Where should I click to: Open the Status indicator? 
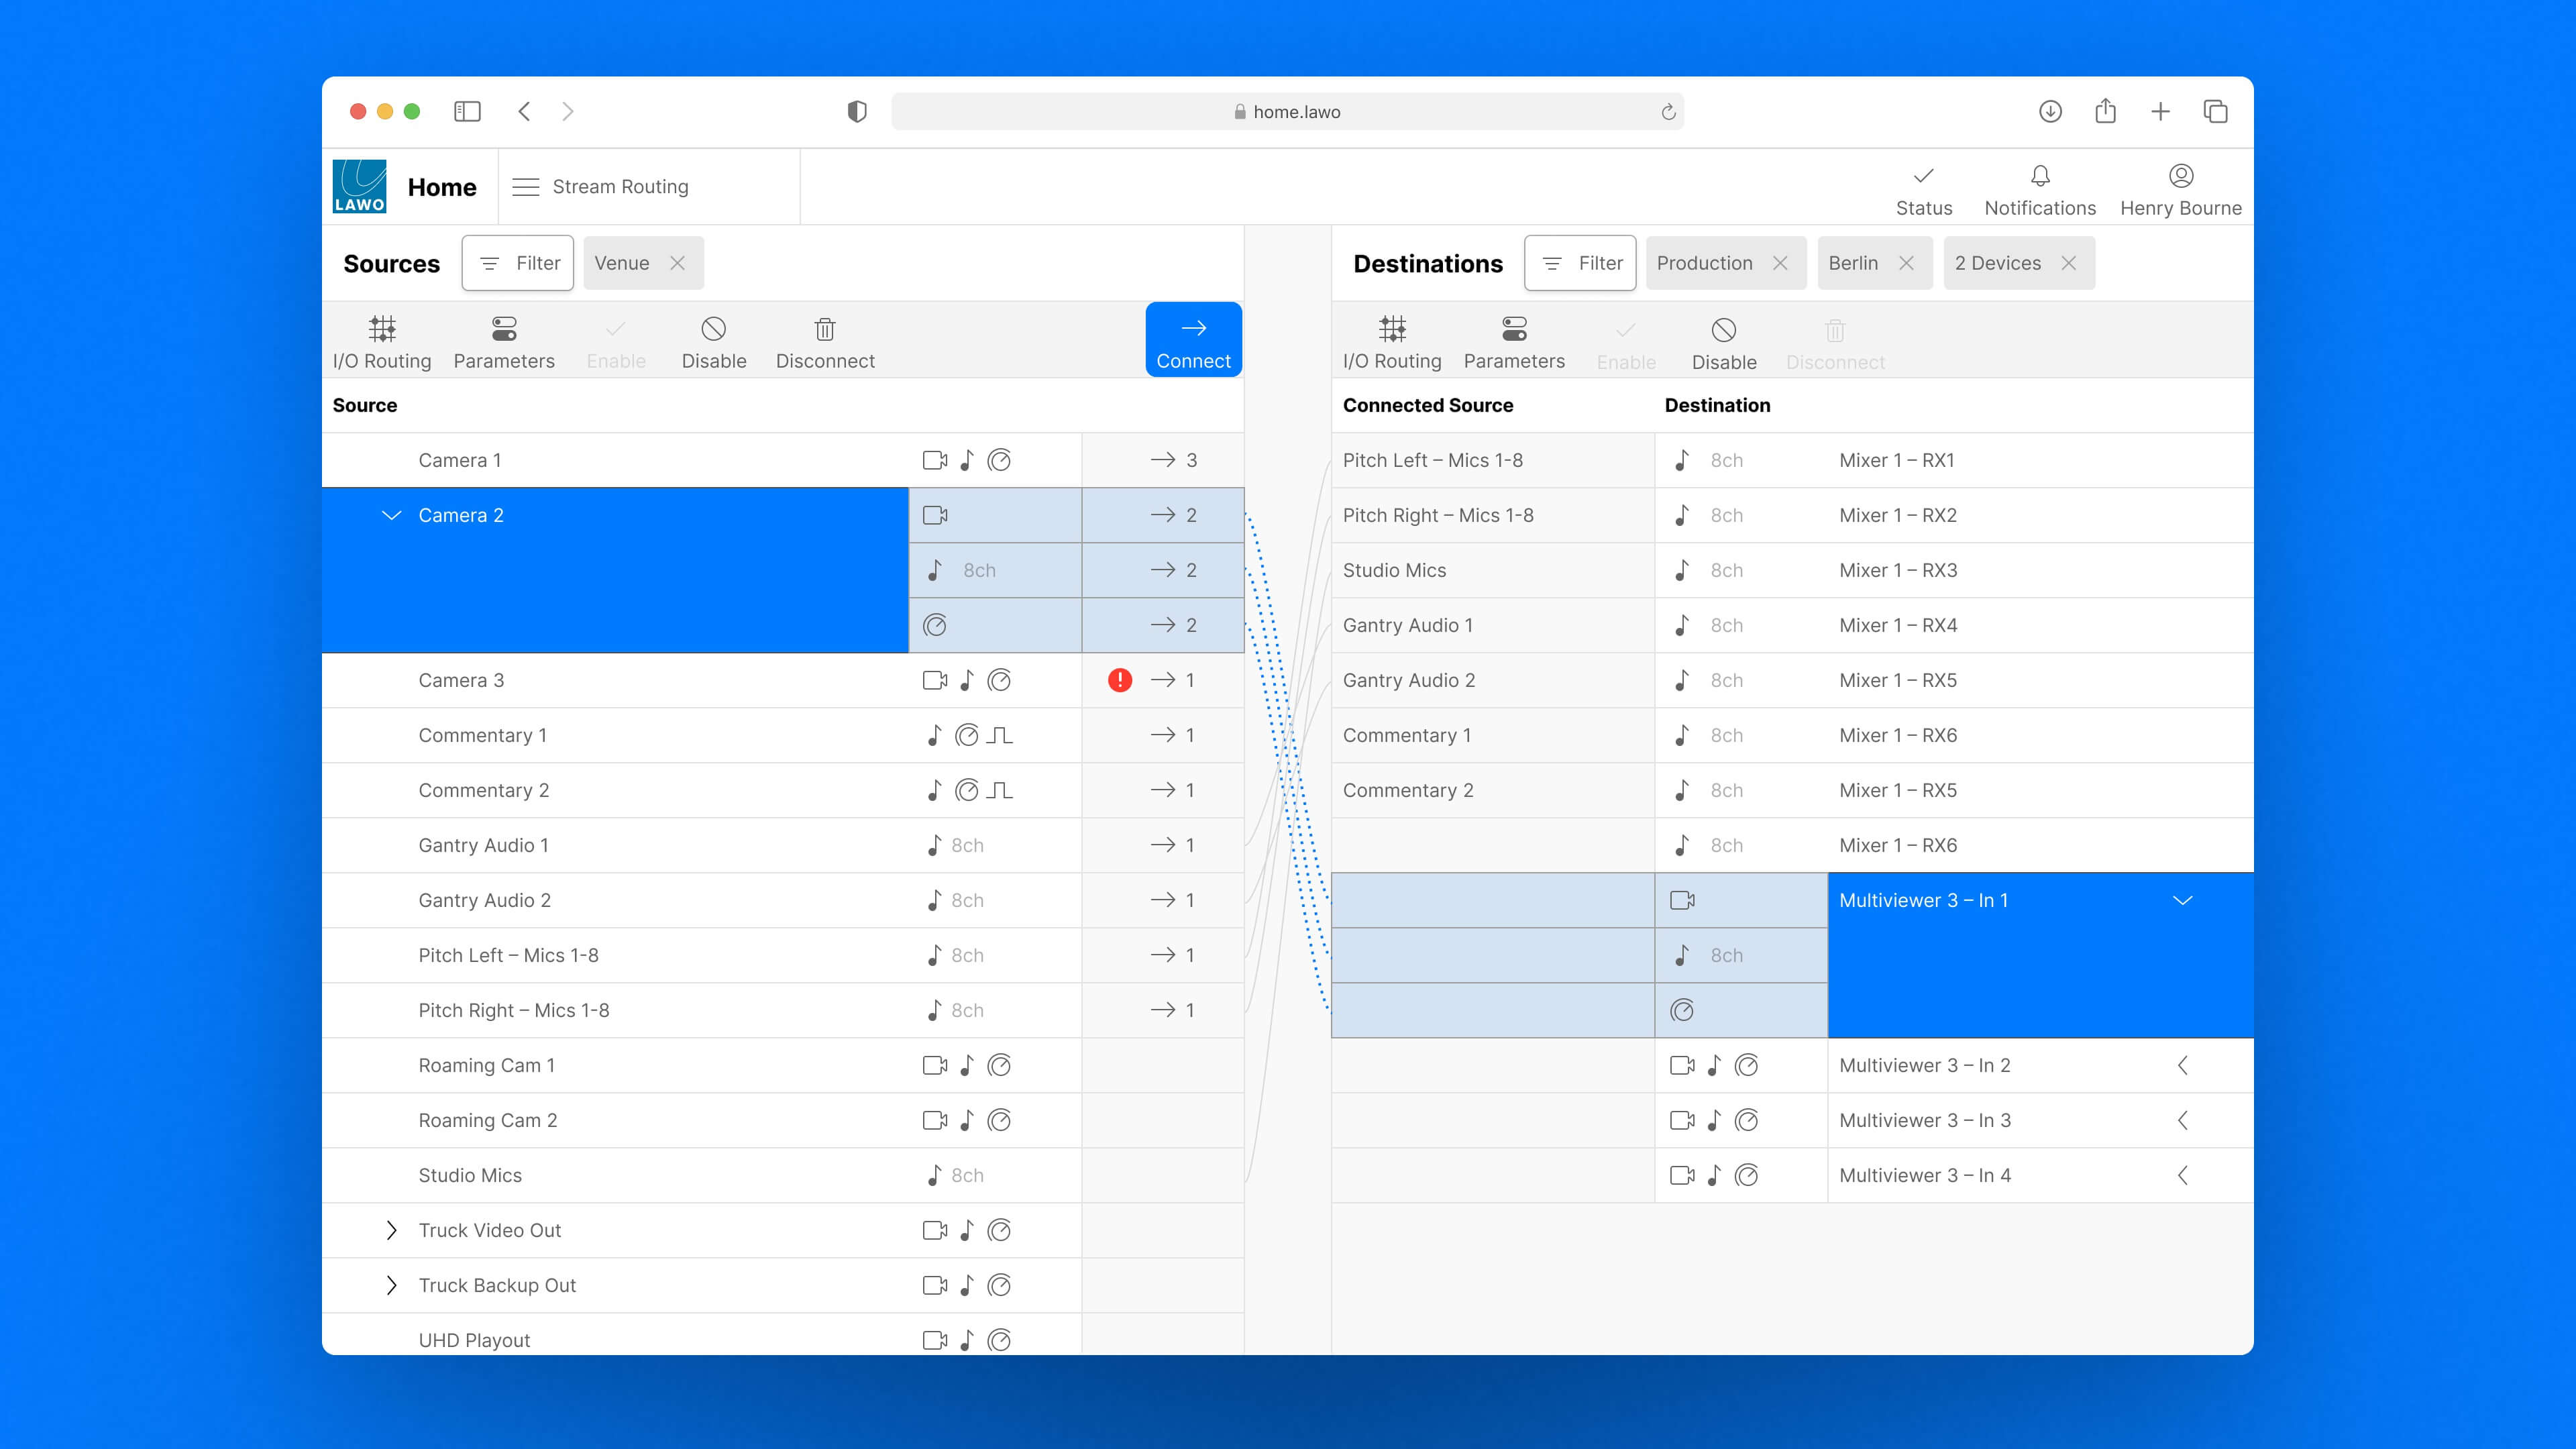(x=1924, y=190)
